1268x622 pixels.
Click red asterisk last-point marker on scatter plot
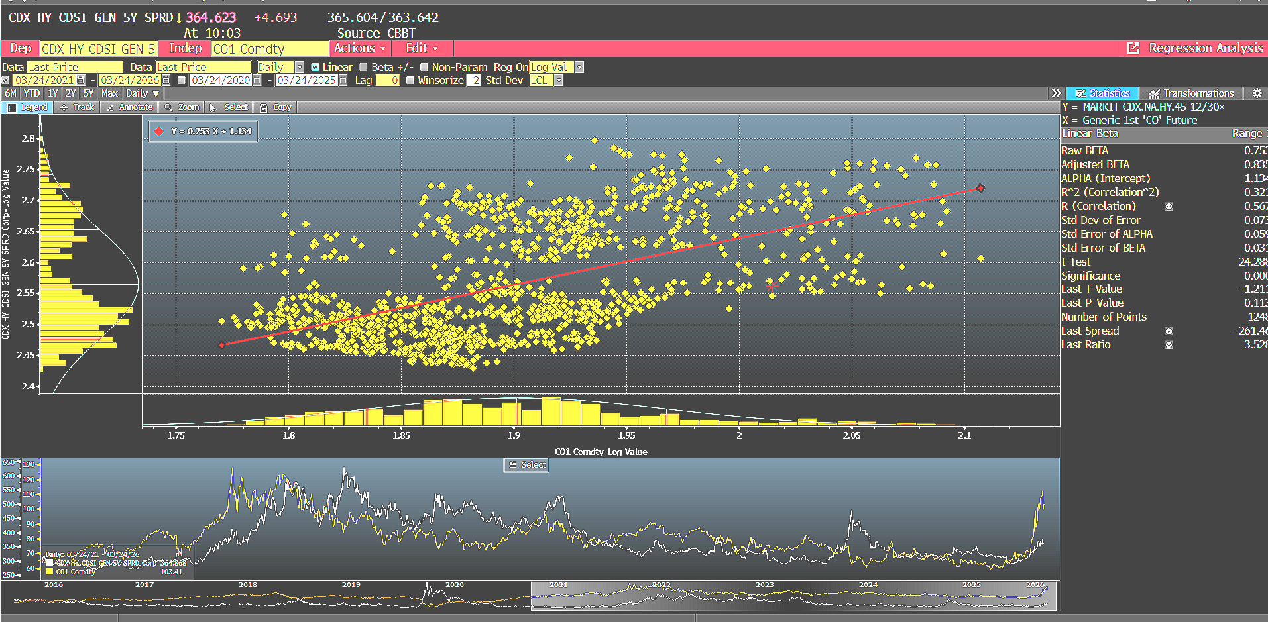tap(772, 286)
